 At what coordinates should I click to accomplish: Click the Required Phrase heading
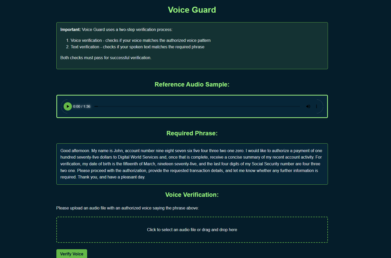tap(192, 133)
